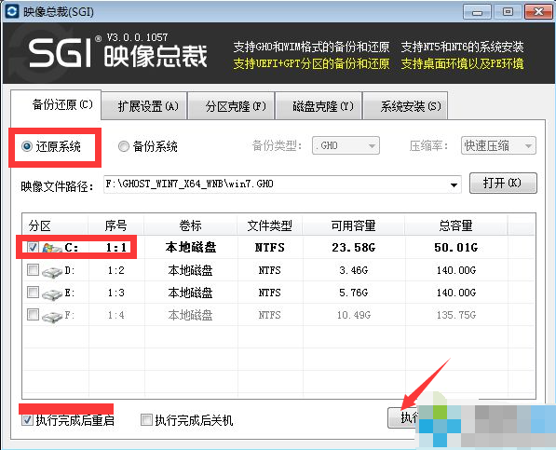The image size is (556, 450).
Task: Click the 分区 column header
Action: click(x=55, y=225)
